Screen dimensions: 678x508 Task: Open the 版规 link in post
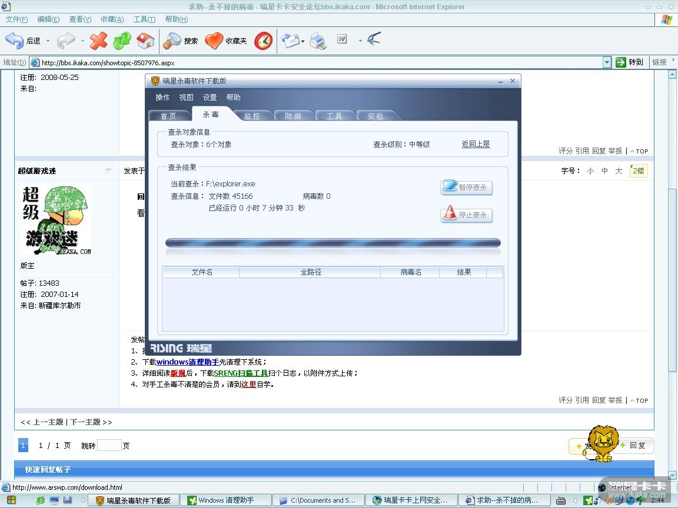pos(178,373)
